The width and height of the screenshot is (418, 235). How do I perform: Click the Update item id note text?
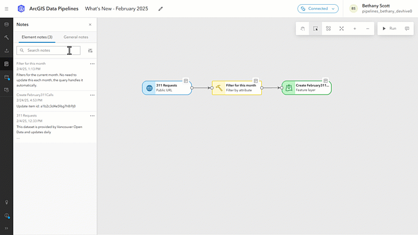click(46, 106)
